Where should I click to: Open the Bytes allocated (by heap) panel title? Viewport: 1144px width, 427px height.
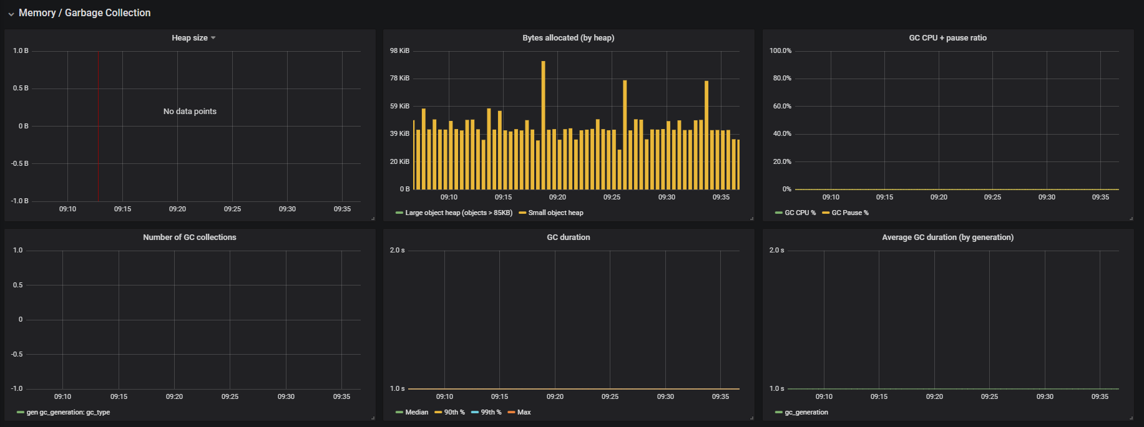568,38
